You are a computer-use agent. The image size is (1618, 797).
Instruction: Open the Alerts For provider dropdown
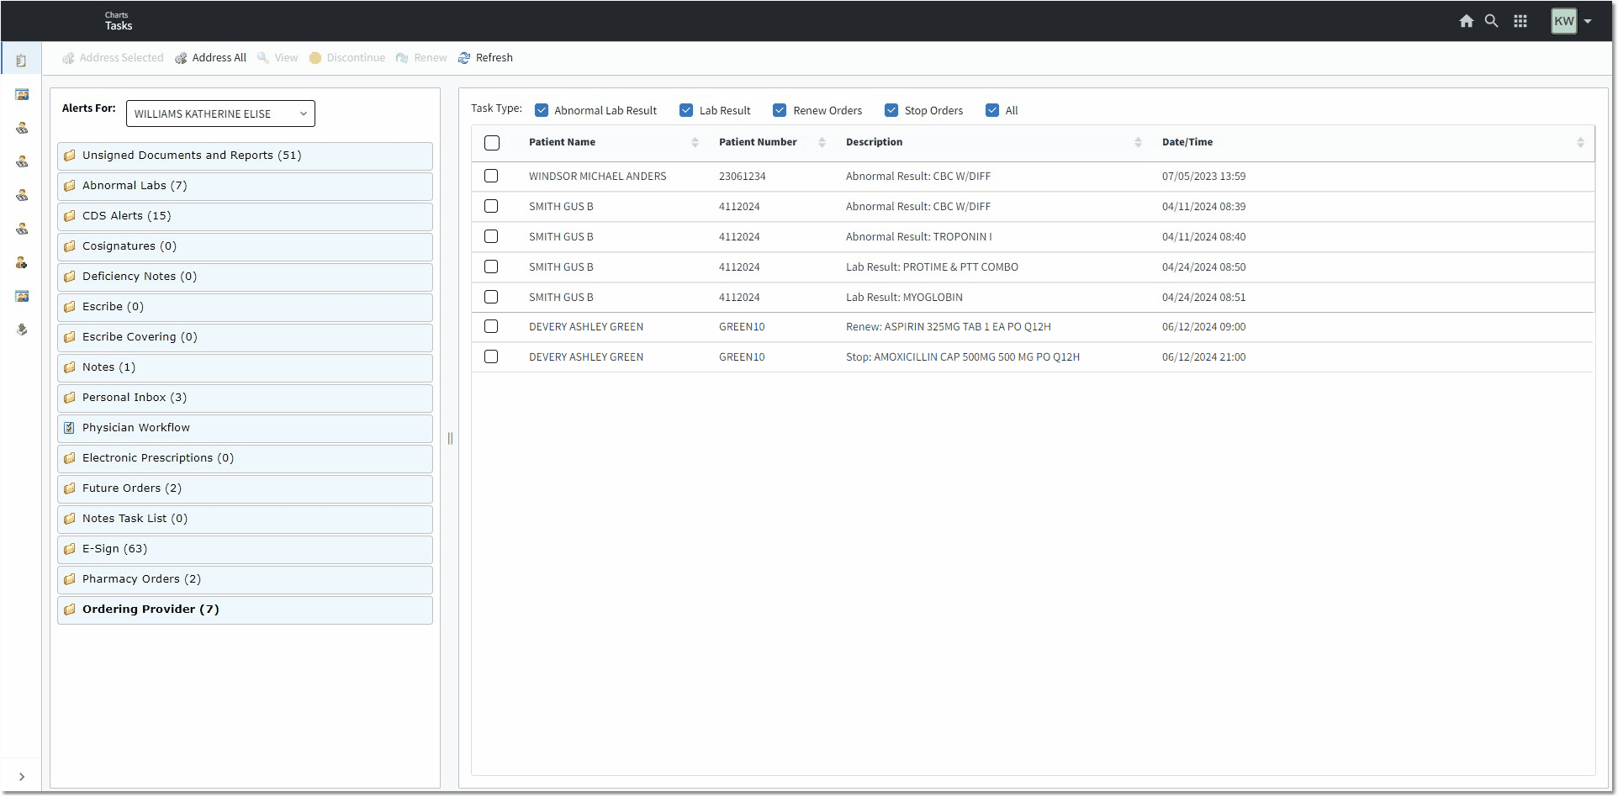pos(220,113)
